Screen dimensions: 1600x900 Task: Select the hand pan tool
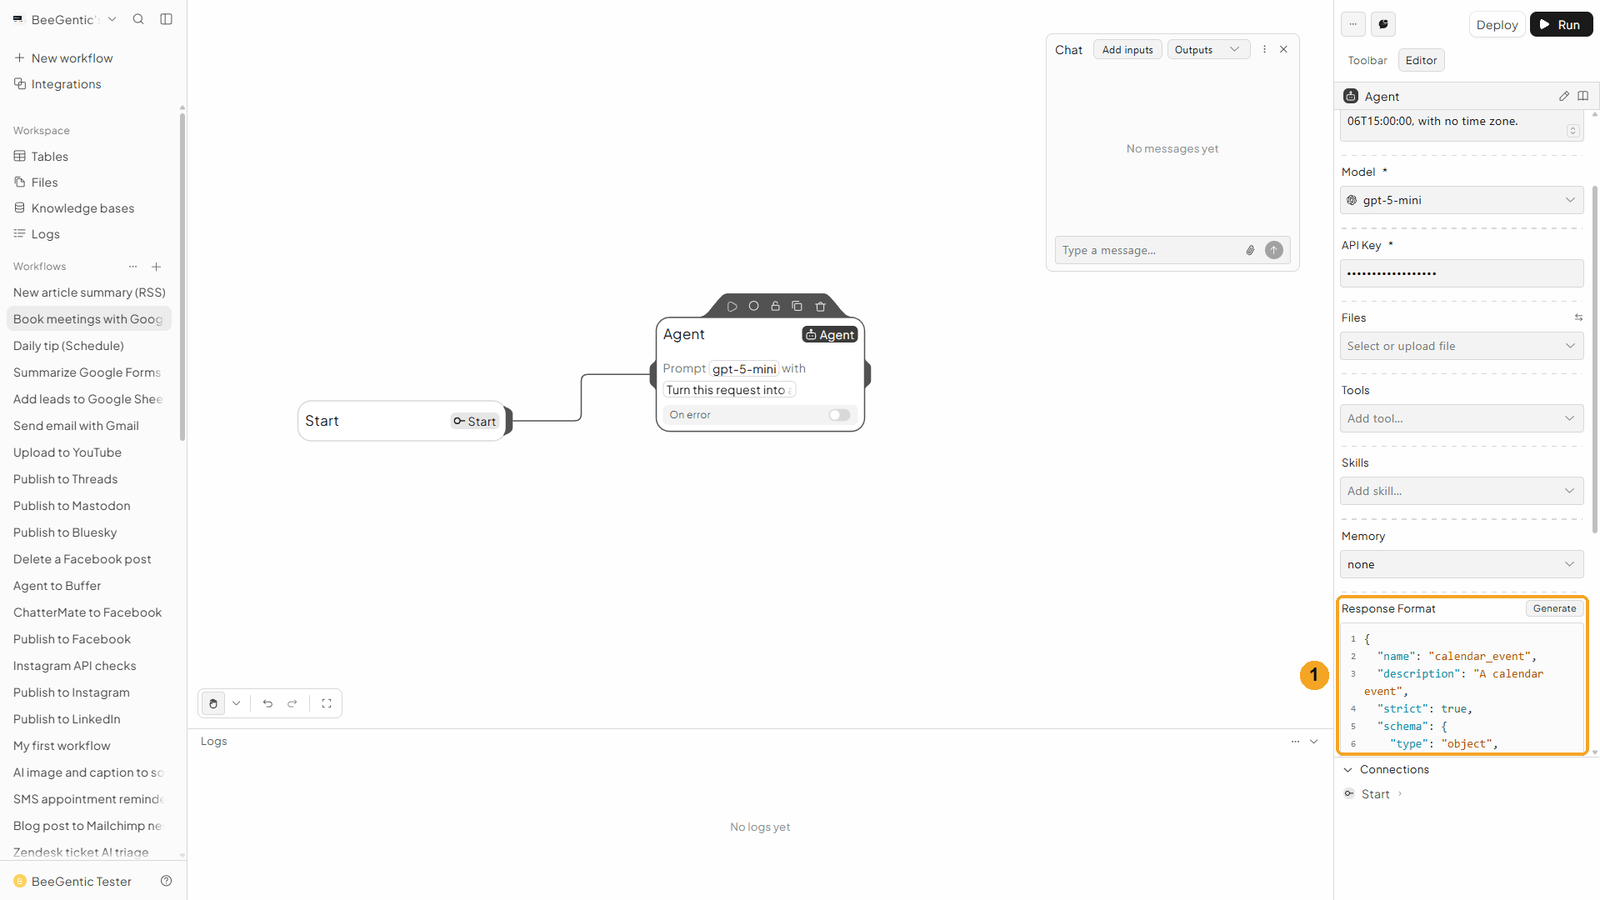pos(213,703)
